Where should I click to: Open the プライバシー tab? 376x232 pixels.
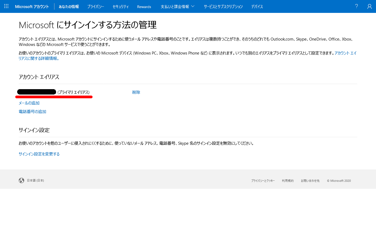(x=95, y=6)
